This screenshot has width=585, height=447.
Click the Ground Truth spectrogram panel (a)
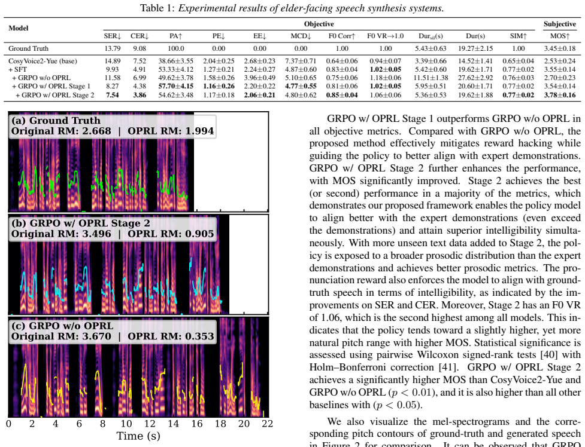click(x=138, y=162)
